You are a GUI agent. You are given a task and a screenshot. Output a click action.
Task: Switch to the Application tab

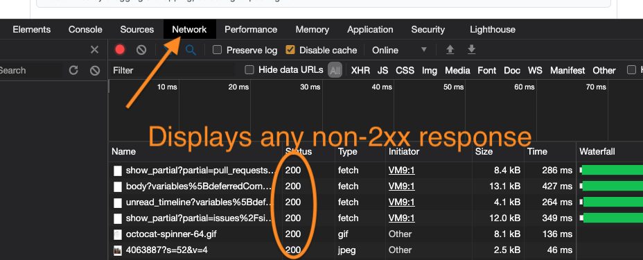coord(370,30)
